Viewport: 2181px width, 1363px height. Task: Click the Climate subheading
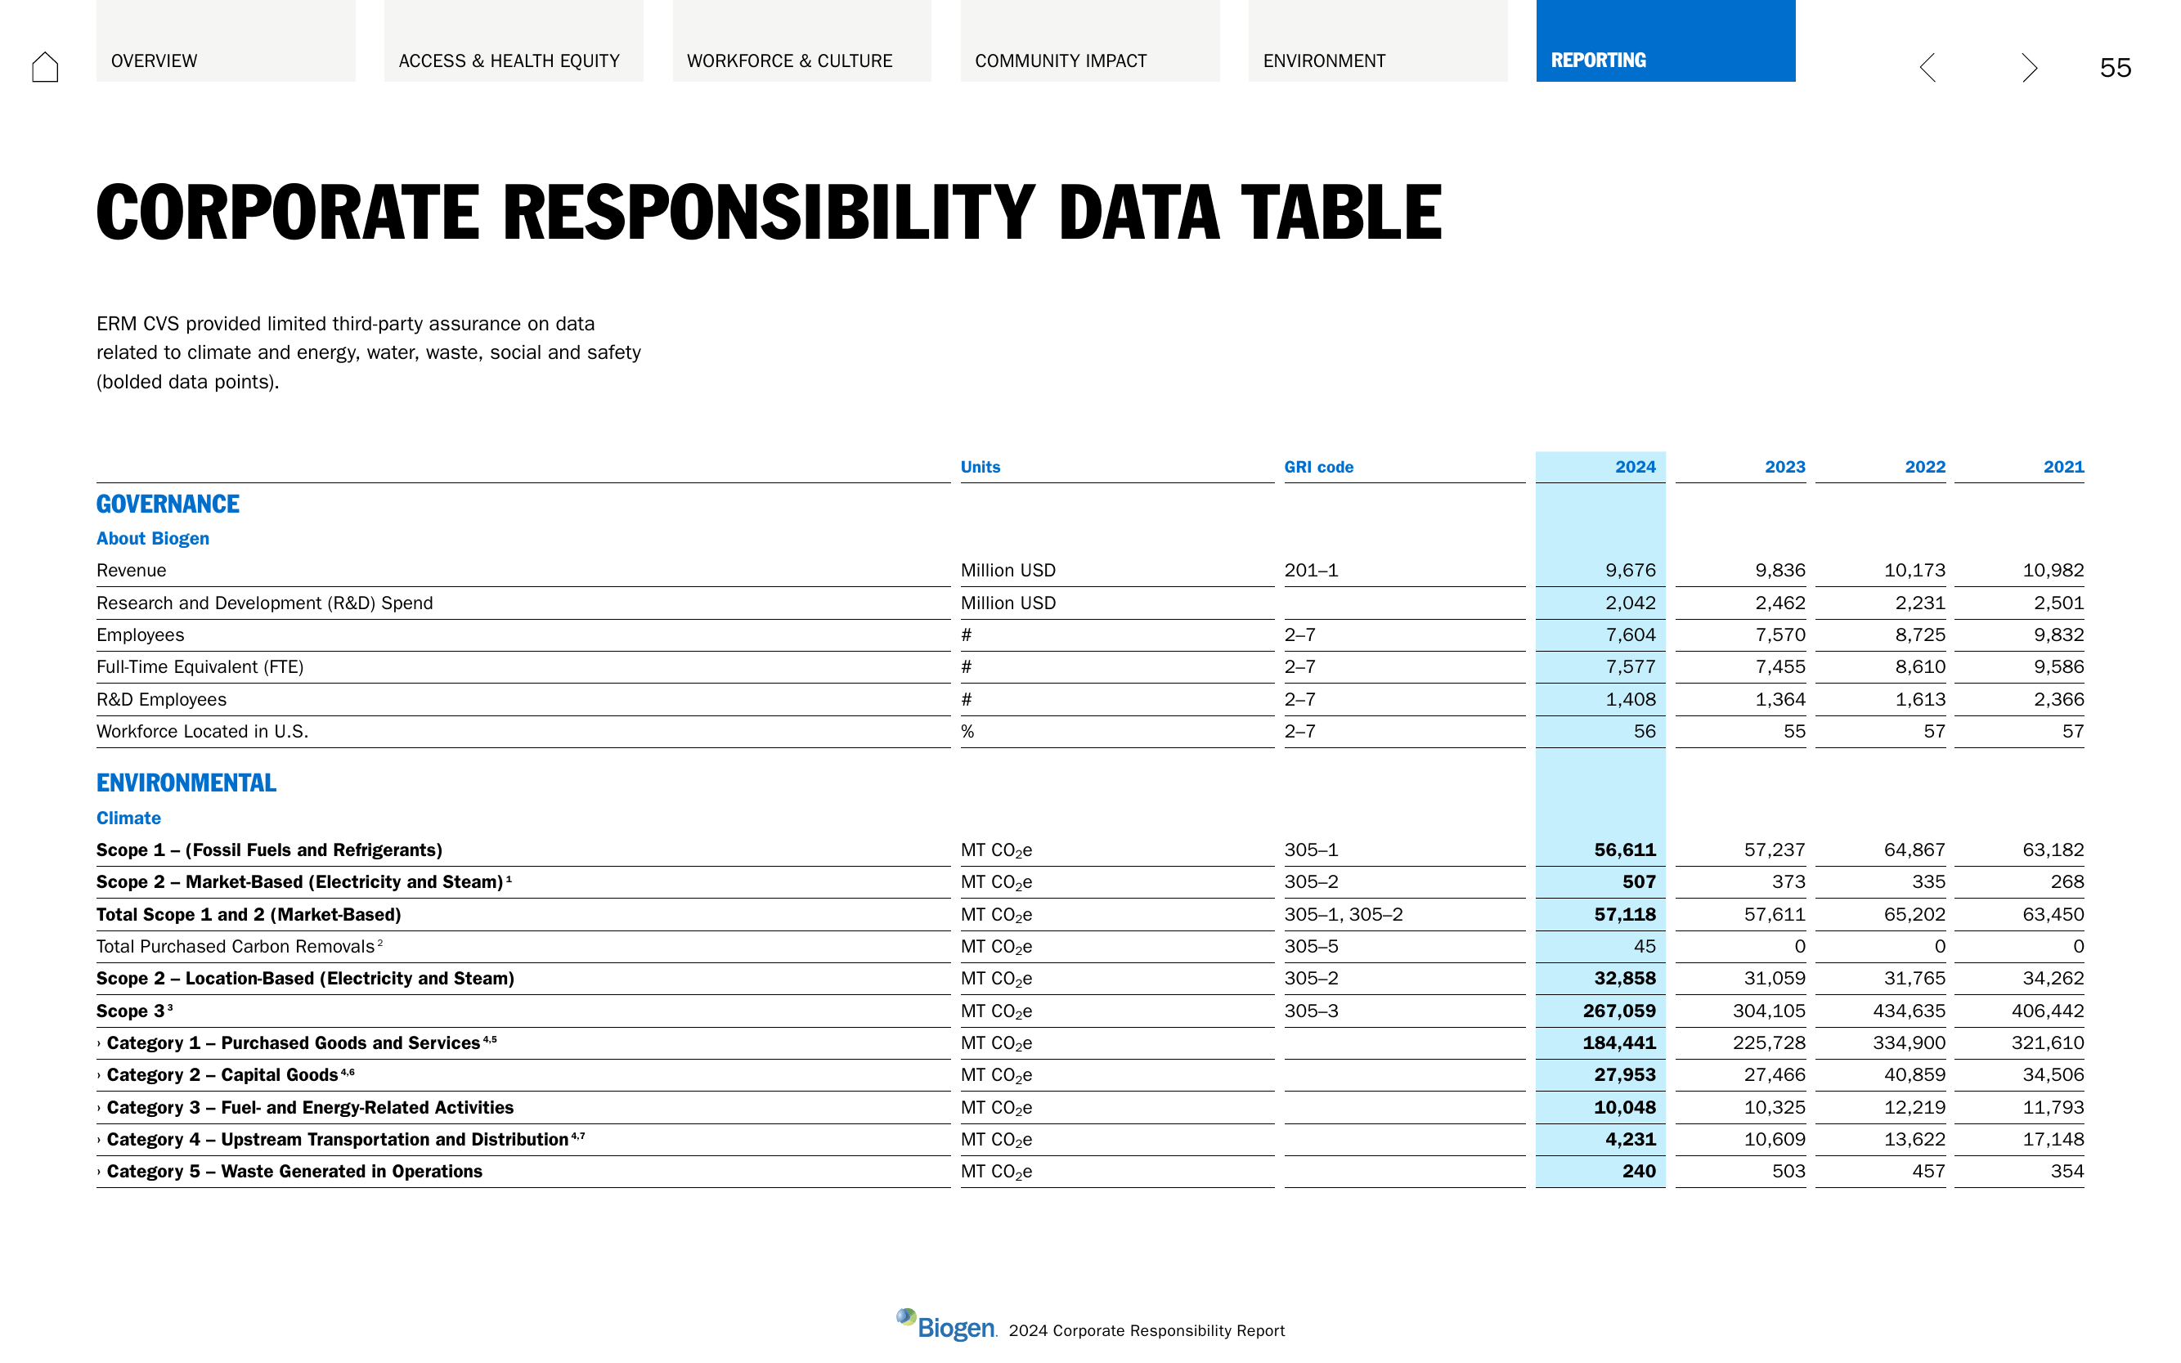click(x=128, y=818)
